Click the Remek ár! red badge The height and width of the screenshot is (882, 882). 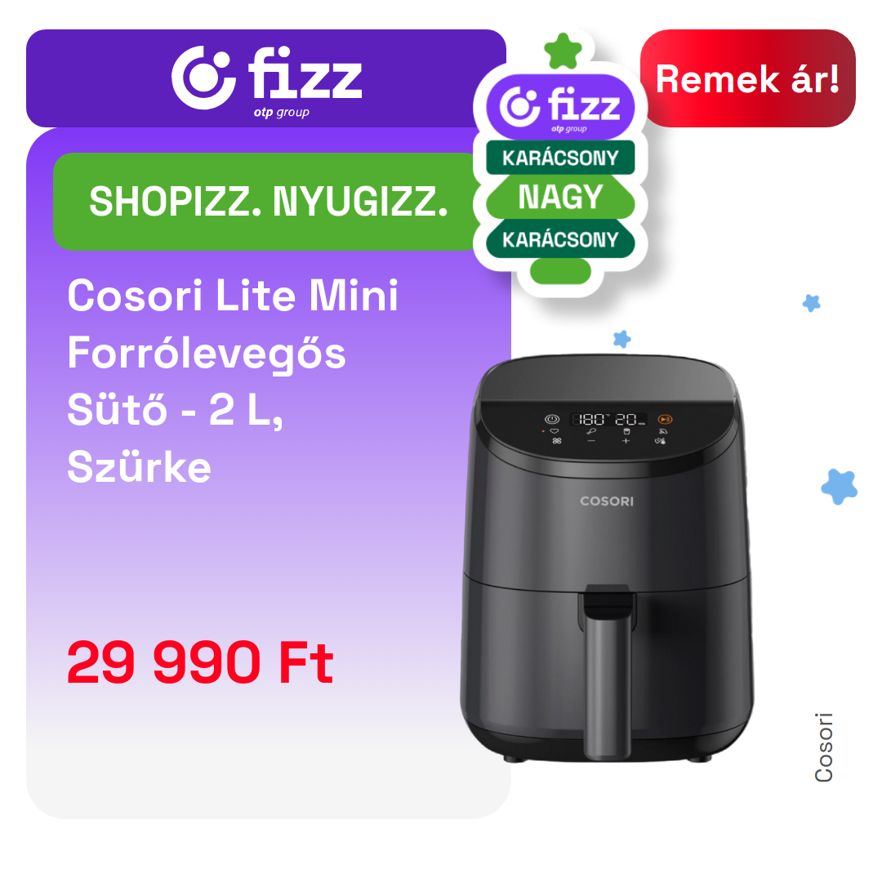(x=747, y=78)
